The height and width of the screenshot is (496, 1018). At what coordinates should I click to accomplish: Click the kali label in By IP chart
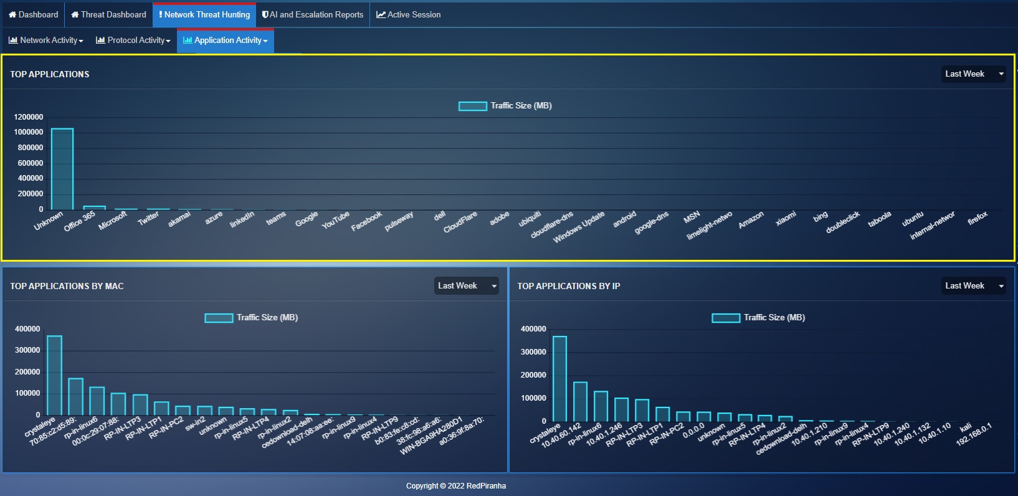click(966, 427)
